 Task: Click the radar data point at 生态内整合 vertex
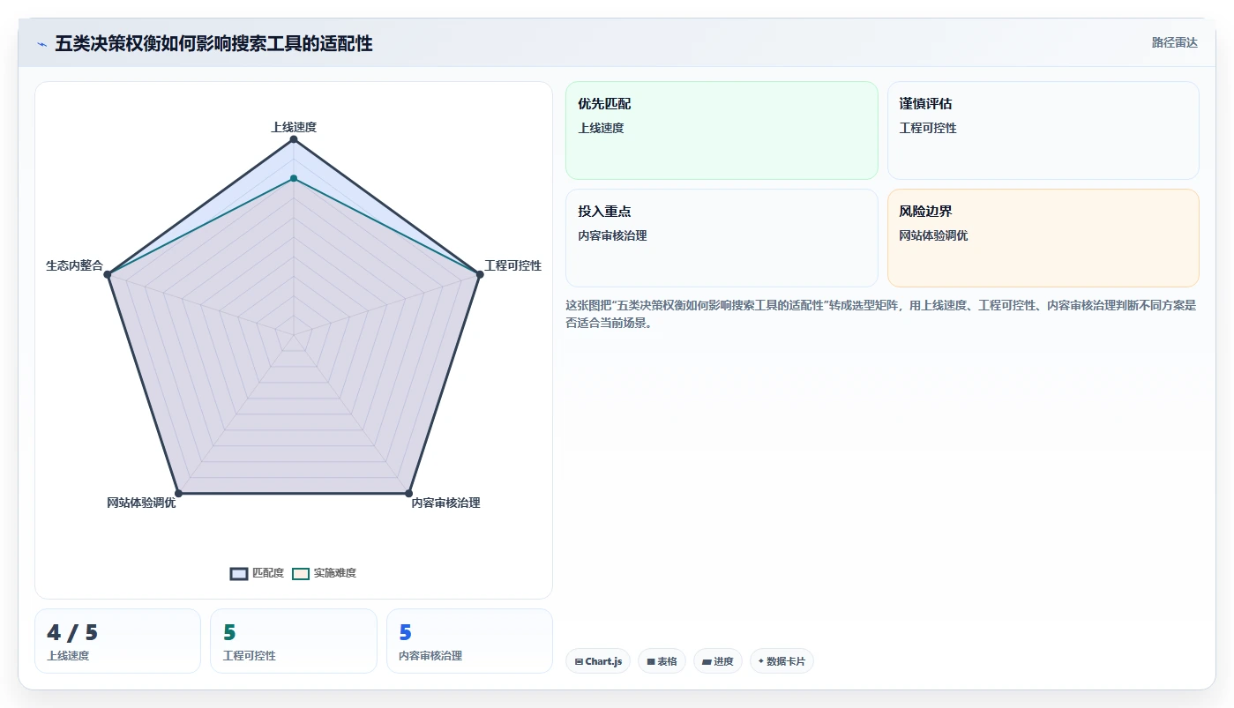click(x=108, y=275)
